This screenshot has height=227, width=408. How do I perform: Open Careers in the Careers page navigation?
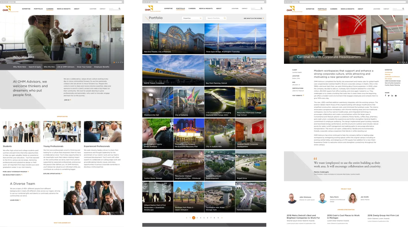[50, 9]
